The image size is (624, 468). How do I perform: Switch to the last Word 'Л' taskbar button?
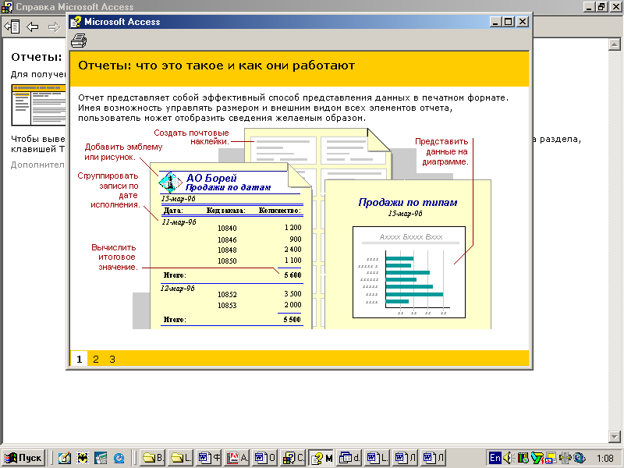433,458
